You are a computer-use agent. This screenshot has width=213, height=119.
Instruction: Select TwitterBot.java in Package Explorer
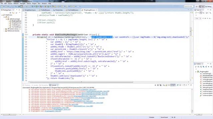[x=16, y=25]
